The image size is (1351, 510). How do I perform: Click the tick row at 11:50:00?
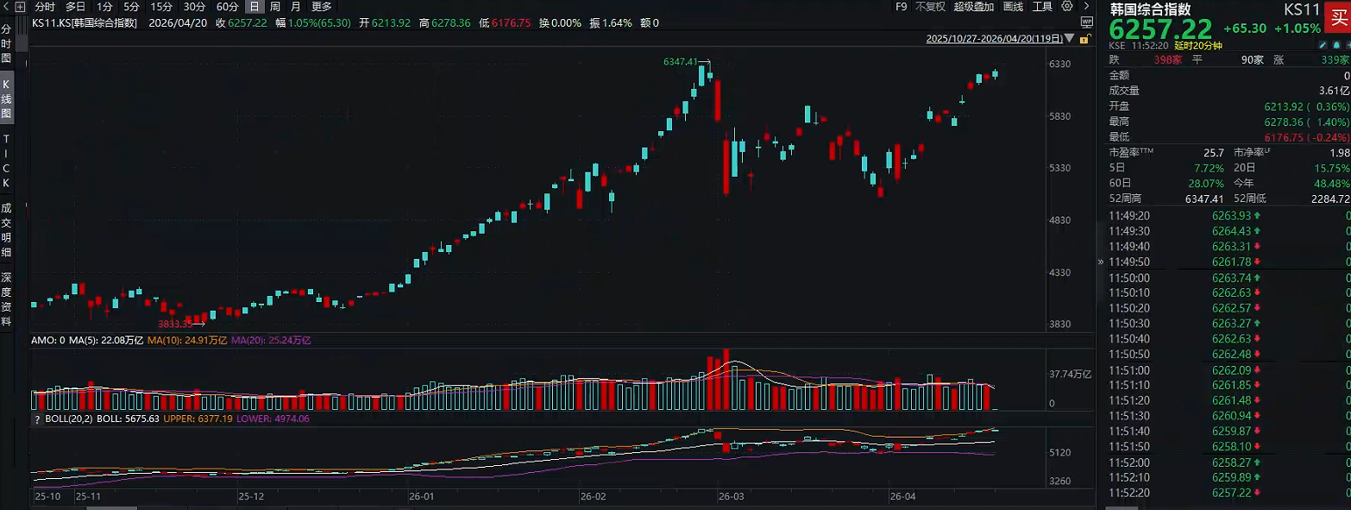pos(1229,278)
